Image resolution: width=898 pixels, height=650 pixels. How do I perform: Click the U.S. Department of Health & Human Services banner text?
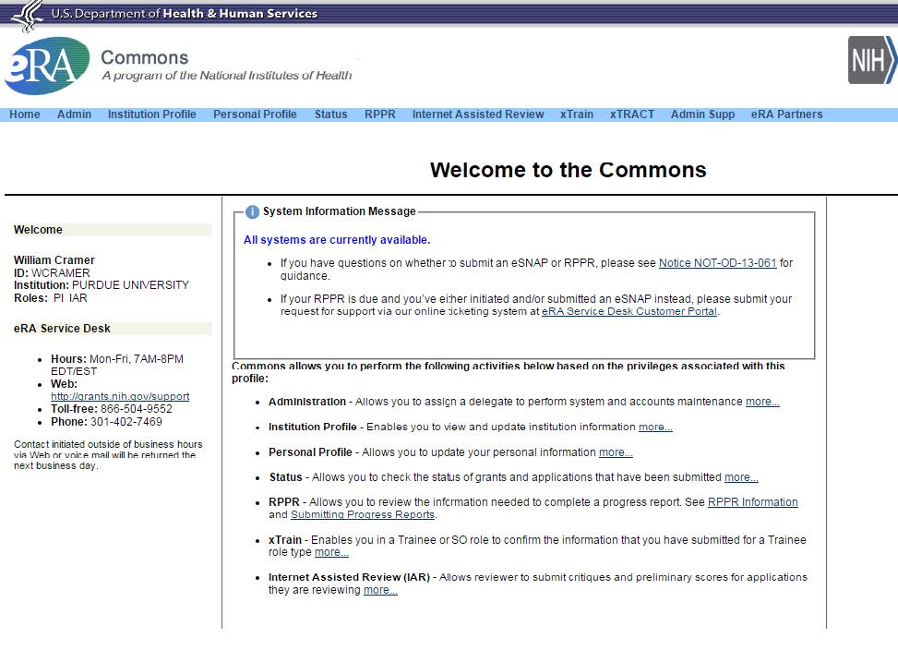(x=184, y=13)
